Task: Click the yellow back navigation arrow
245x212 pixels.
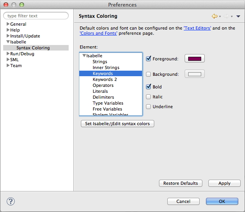Action: point(215,16)
